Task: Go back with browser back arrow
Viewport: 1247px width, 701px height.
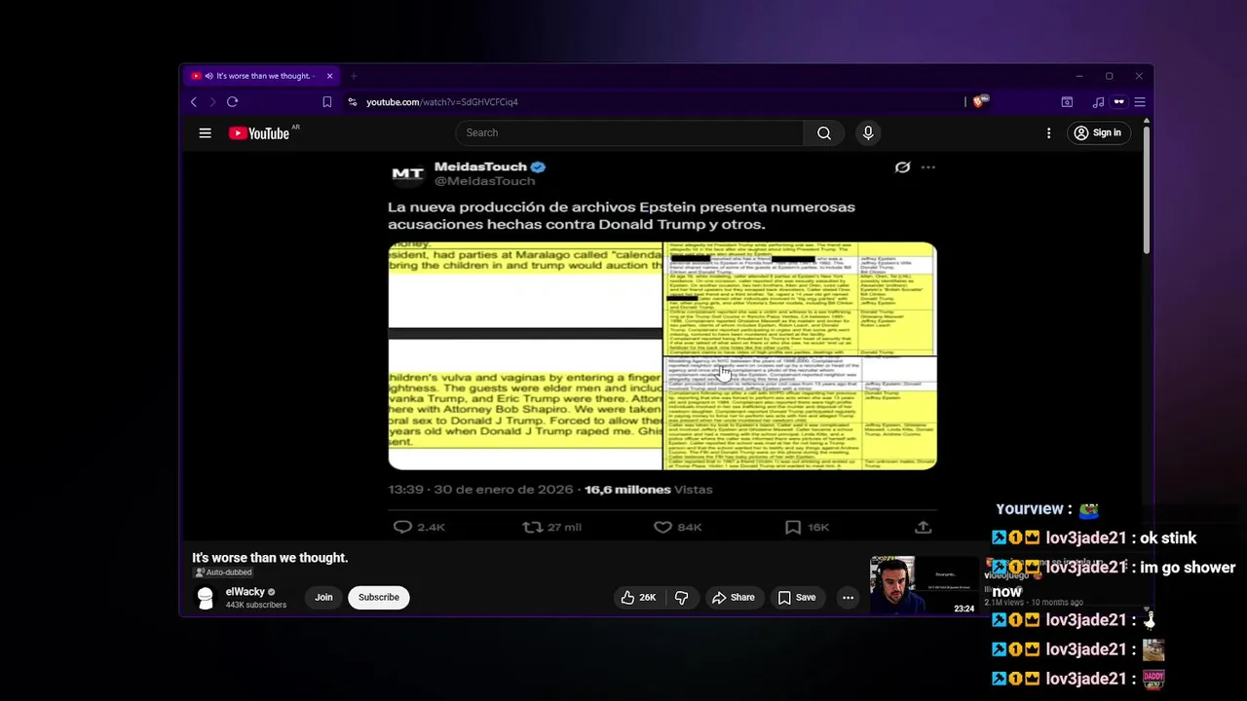Action: coord(194,102)
